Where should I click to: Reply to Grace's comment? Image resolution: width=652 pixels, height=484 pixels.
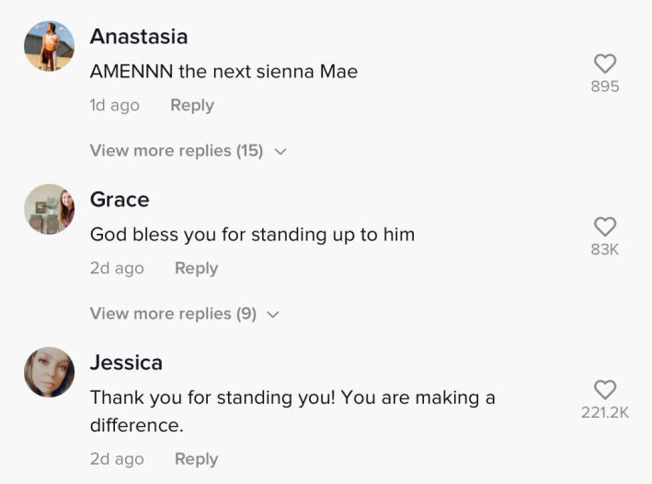[x=196, y=269]
